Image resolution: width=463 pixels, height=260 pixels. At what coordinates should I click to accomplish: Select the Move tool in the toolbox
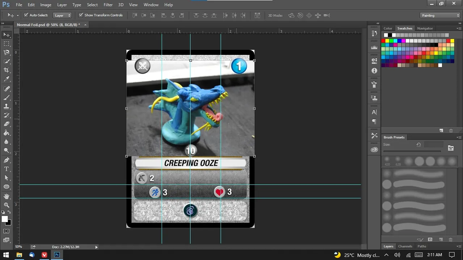click(x=7, y=35)
